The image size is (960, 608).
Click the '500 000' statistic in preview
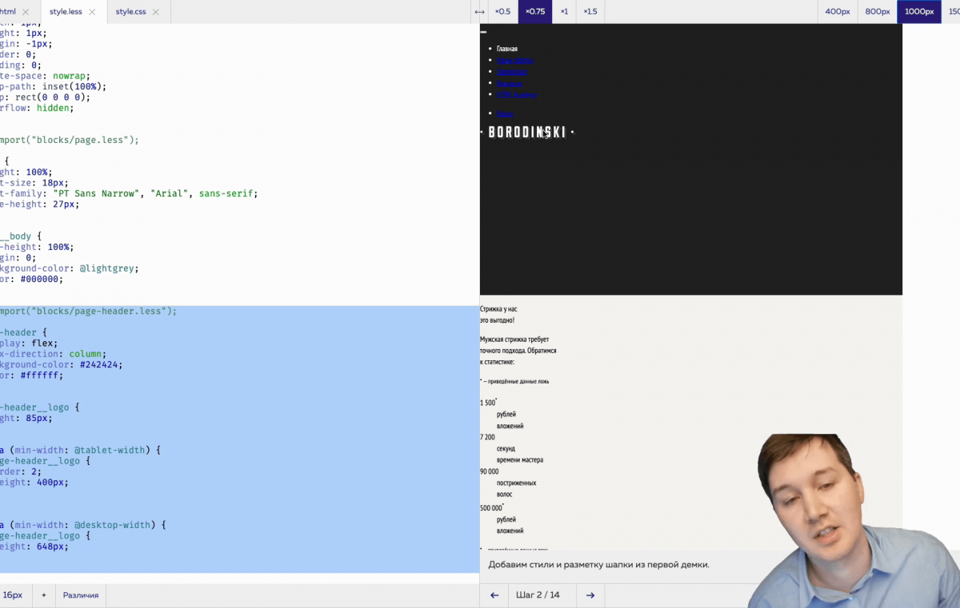click(491, 508)
